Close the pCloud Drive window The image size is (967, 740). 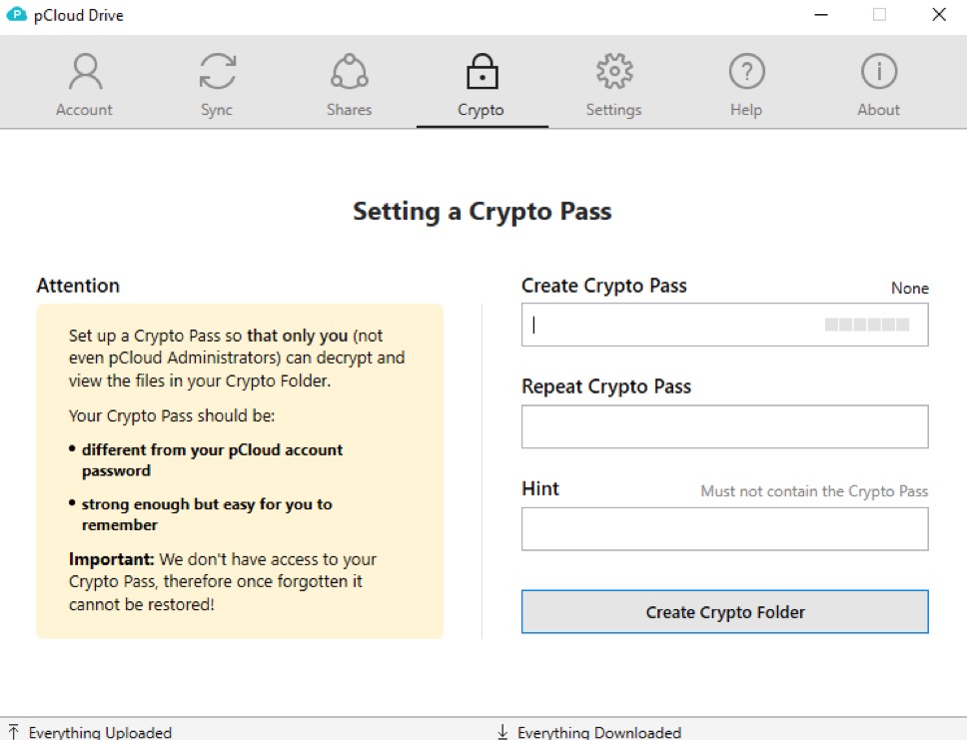[939, 14]
